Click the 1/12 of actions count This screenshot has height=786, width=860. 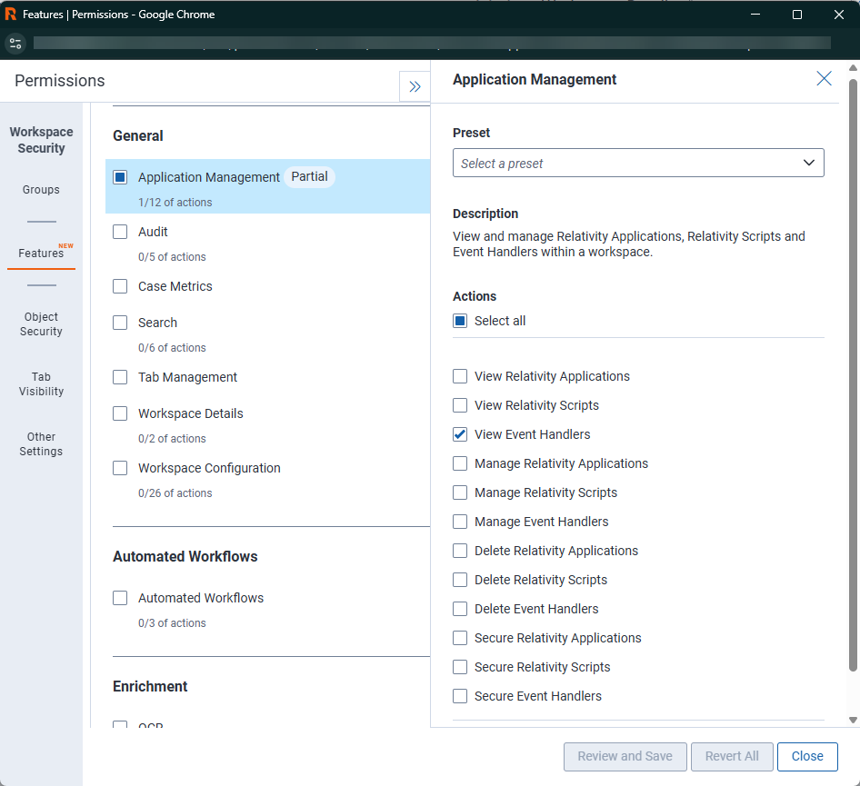[175, 203]
